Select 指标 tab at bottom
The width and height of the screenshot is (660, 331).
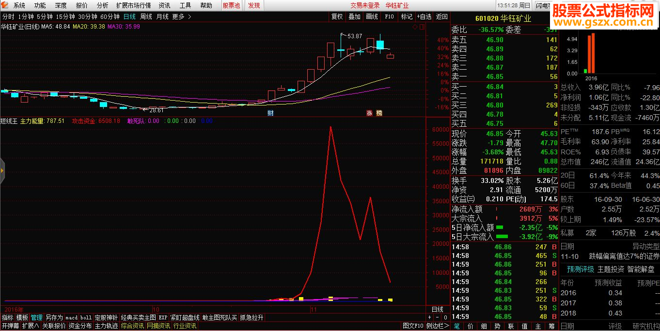point(8,317)
